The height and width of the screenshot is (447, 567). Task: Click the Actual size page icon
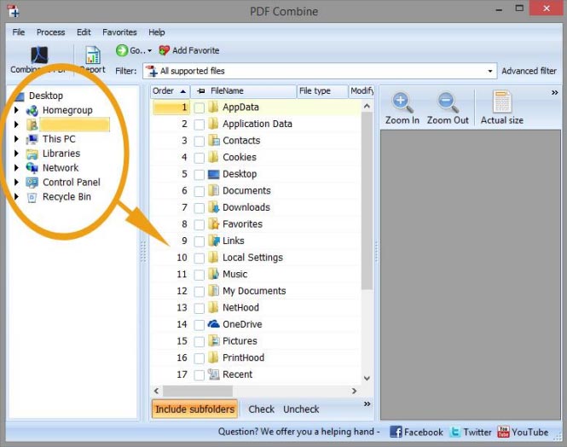(502, 102)
